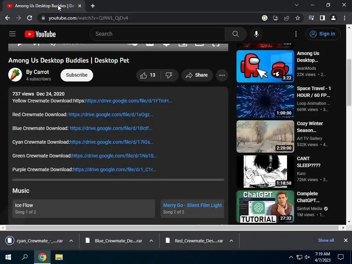
Task: Open Space Travel 1 HOUR video thumbnail
Action: point(265,101)
